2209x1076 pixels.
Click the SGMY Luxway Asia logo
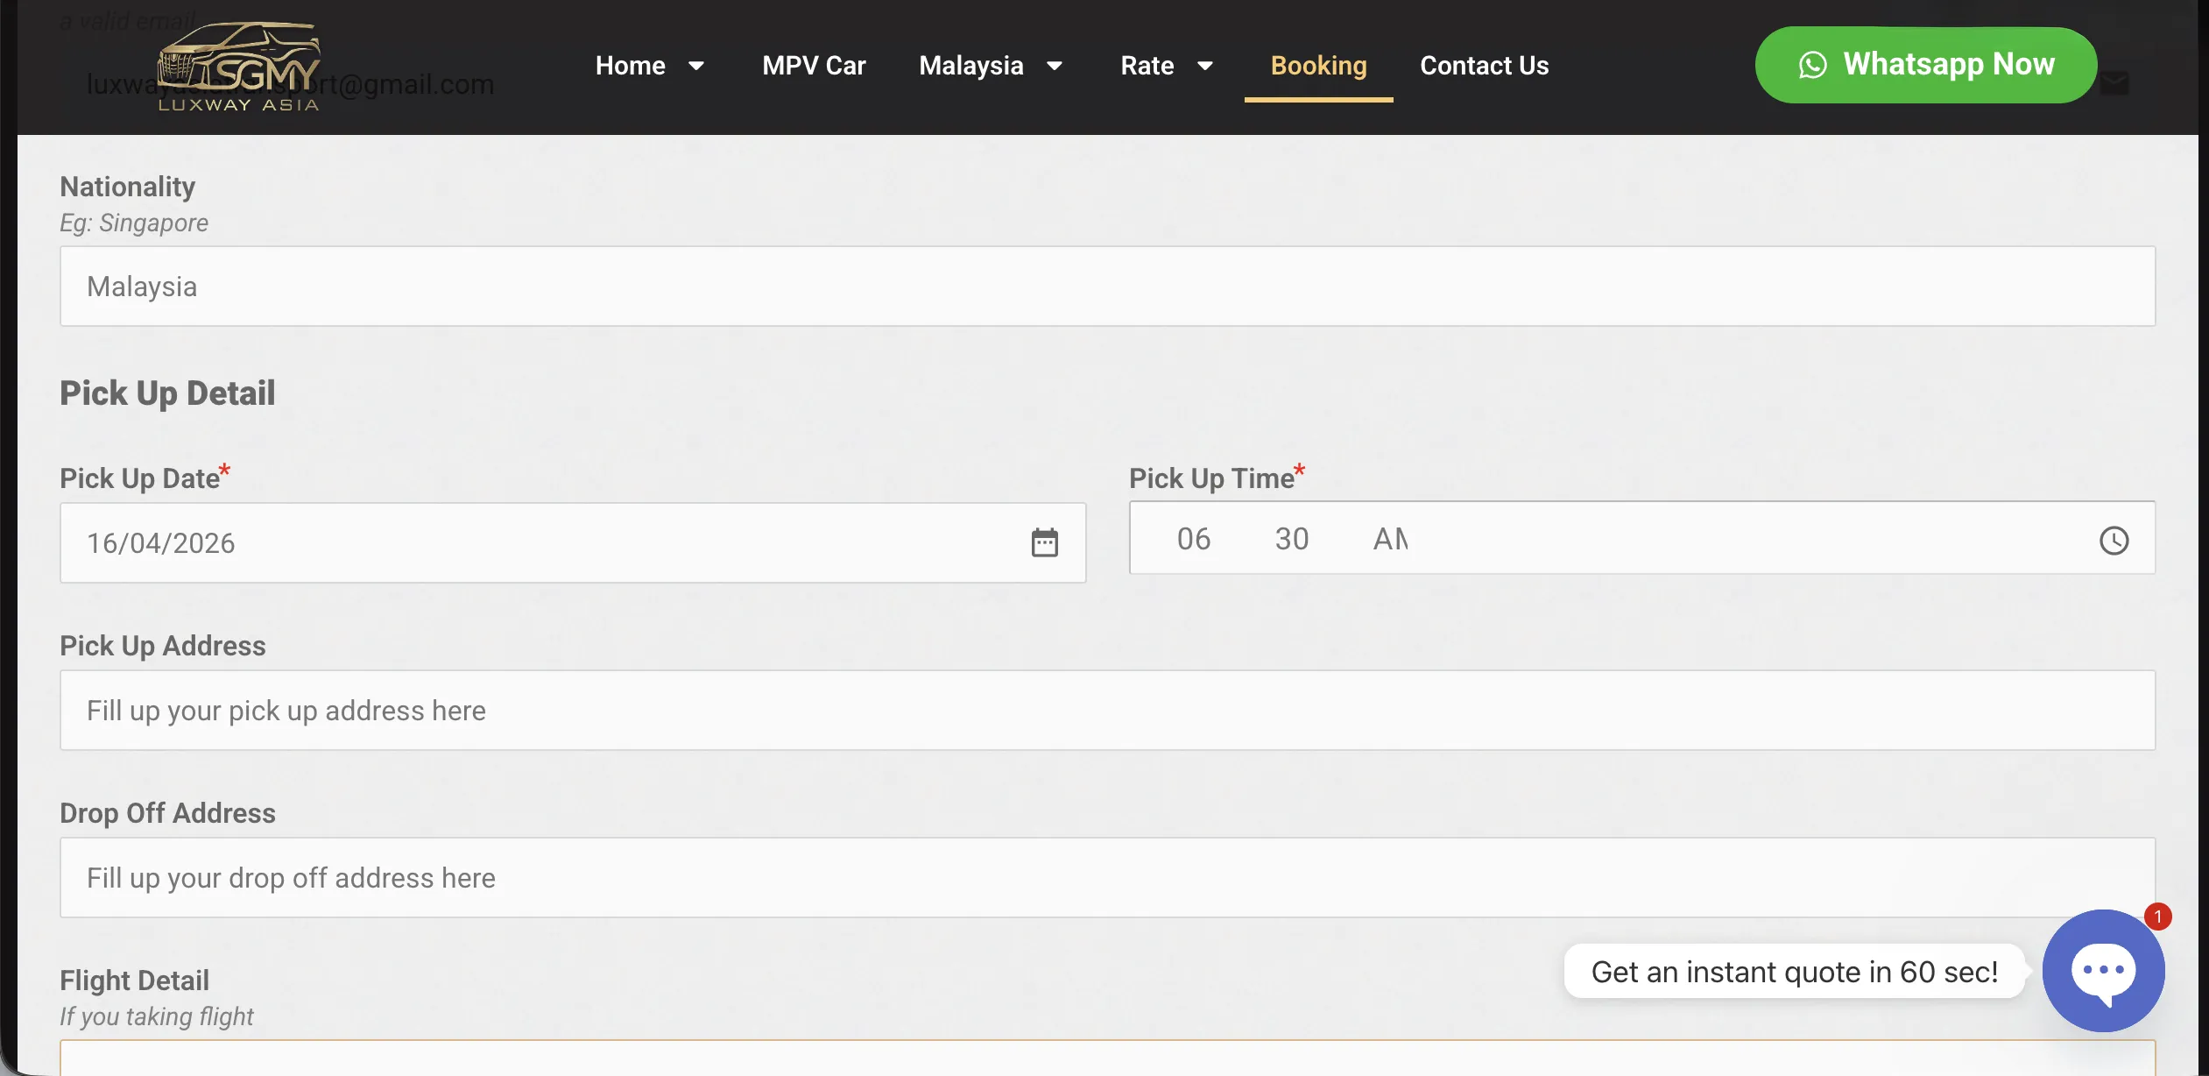tap(238, 67)
